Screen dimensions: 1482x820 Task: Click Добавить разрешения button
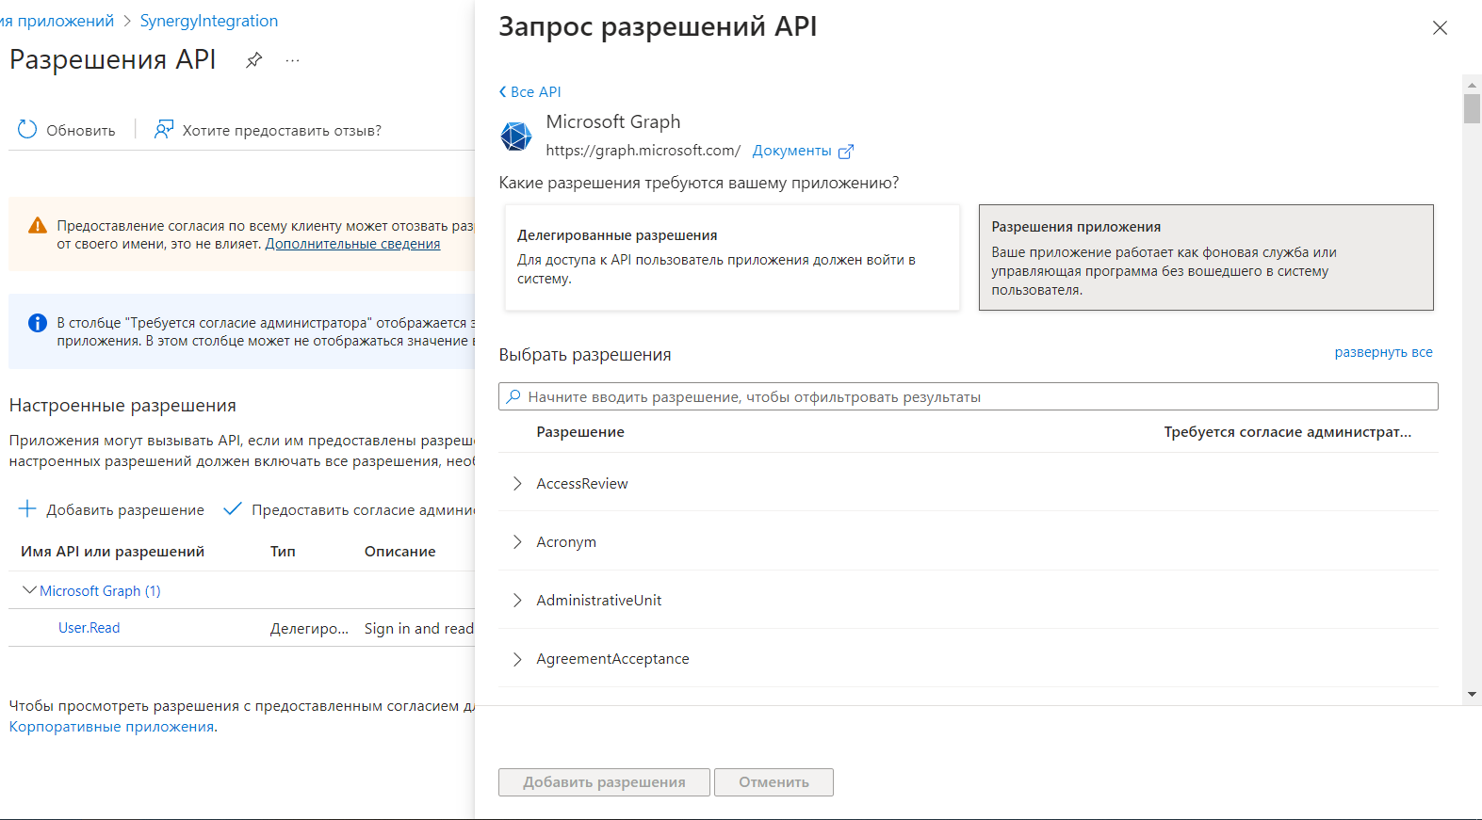point(604,782)
